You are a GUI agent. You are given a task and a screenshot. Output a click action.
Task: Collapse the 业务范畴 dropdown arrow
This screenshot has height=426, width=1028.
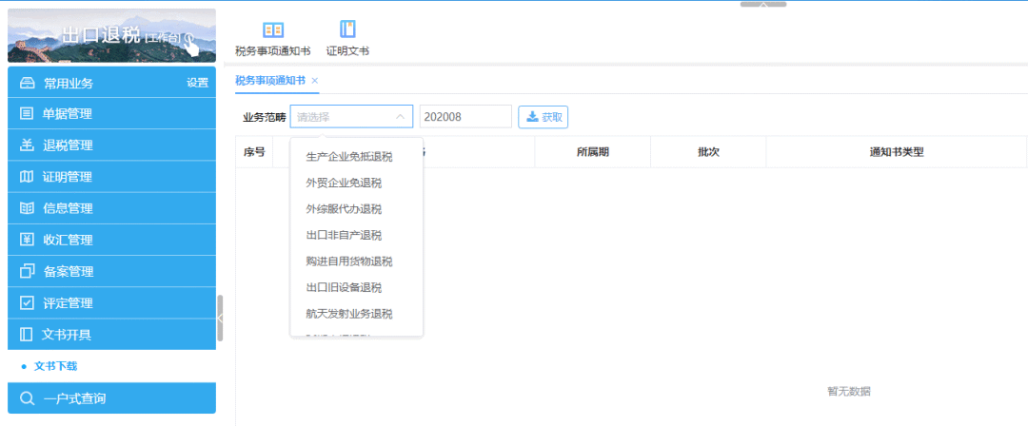(x=401, y=117)
